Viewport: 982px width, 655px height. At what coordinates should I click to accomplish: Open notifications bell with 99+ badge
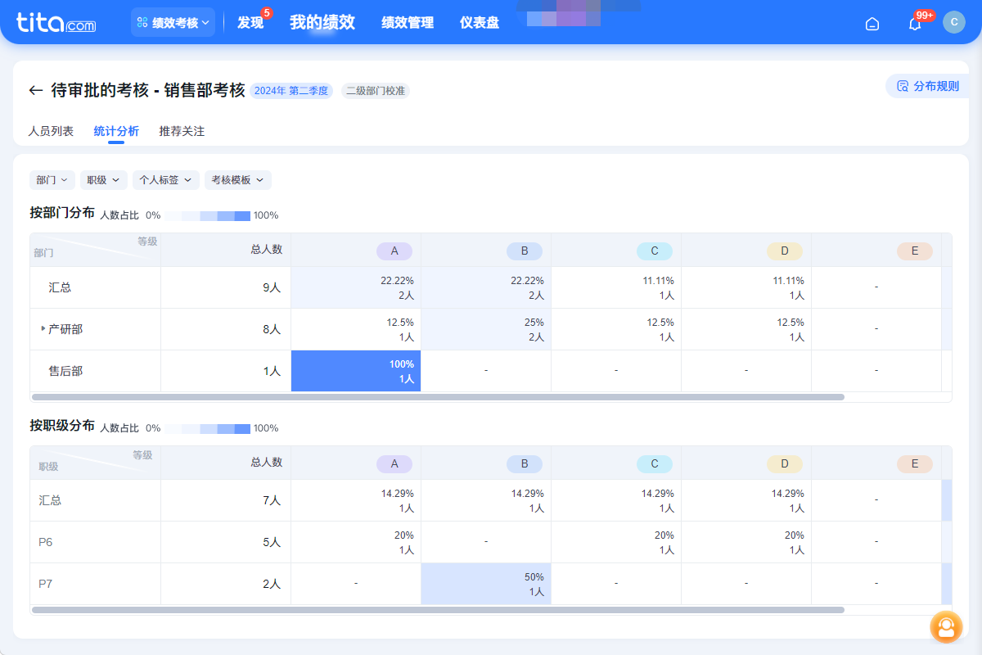pos(915,24)
